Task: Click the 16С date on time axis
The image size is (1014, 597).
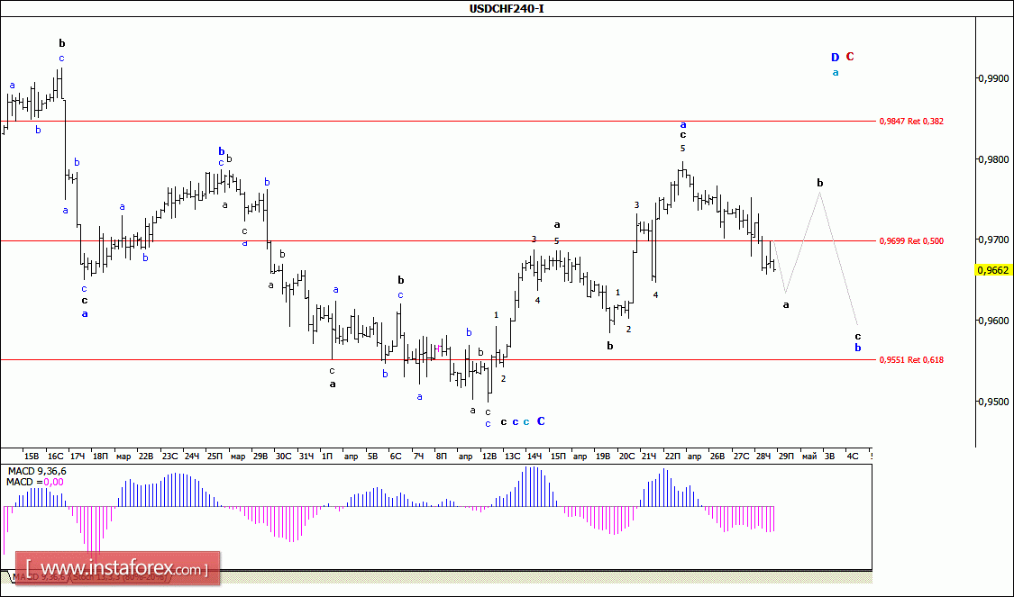Action: click(x=56, y=457)
